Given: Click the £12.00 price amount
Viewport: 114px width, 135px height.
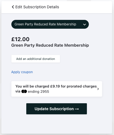Looking at the screenshot, I should click(x=20, y=39).
